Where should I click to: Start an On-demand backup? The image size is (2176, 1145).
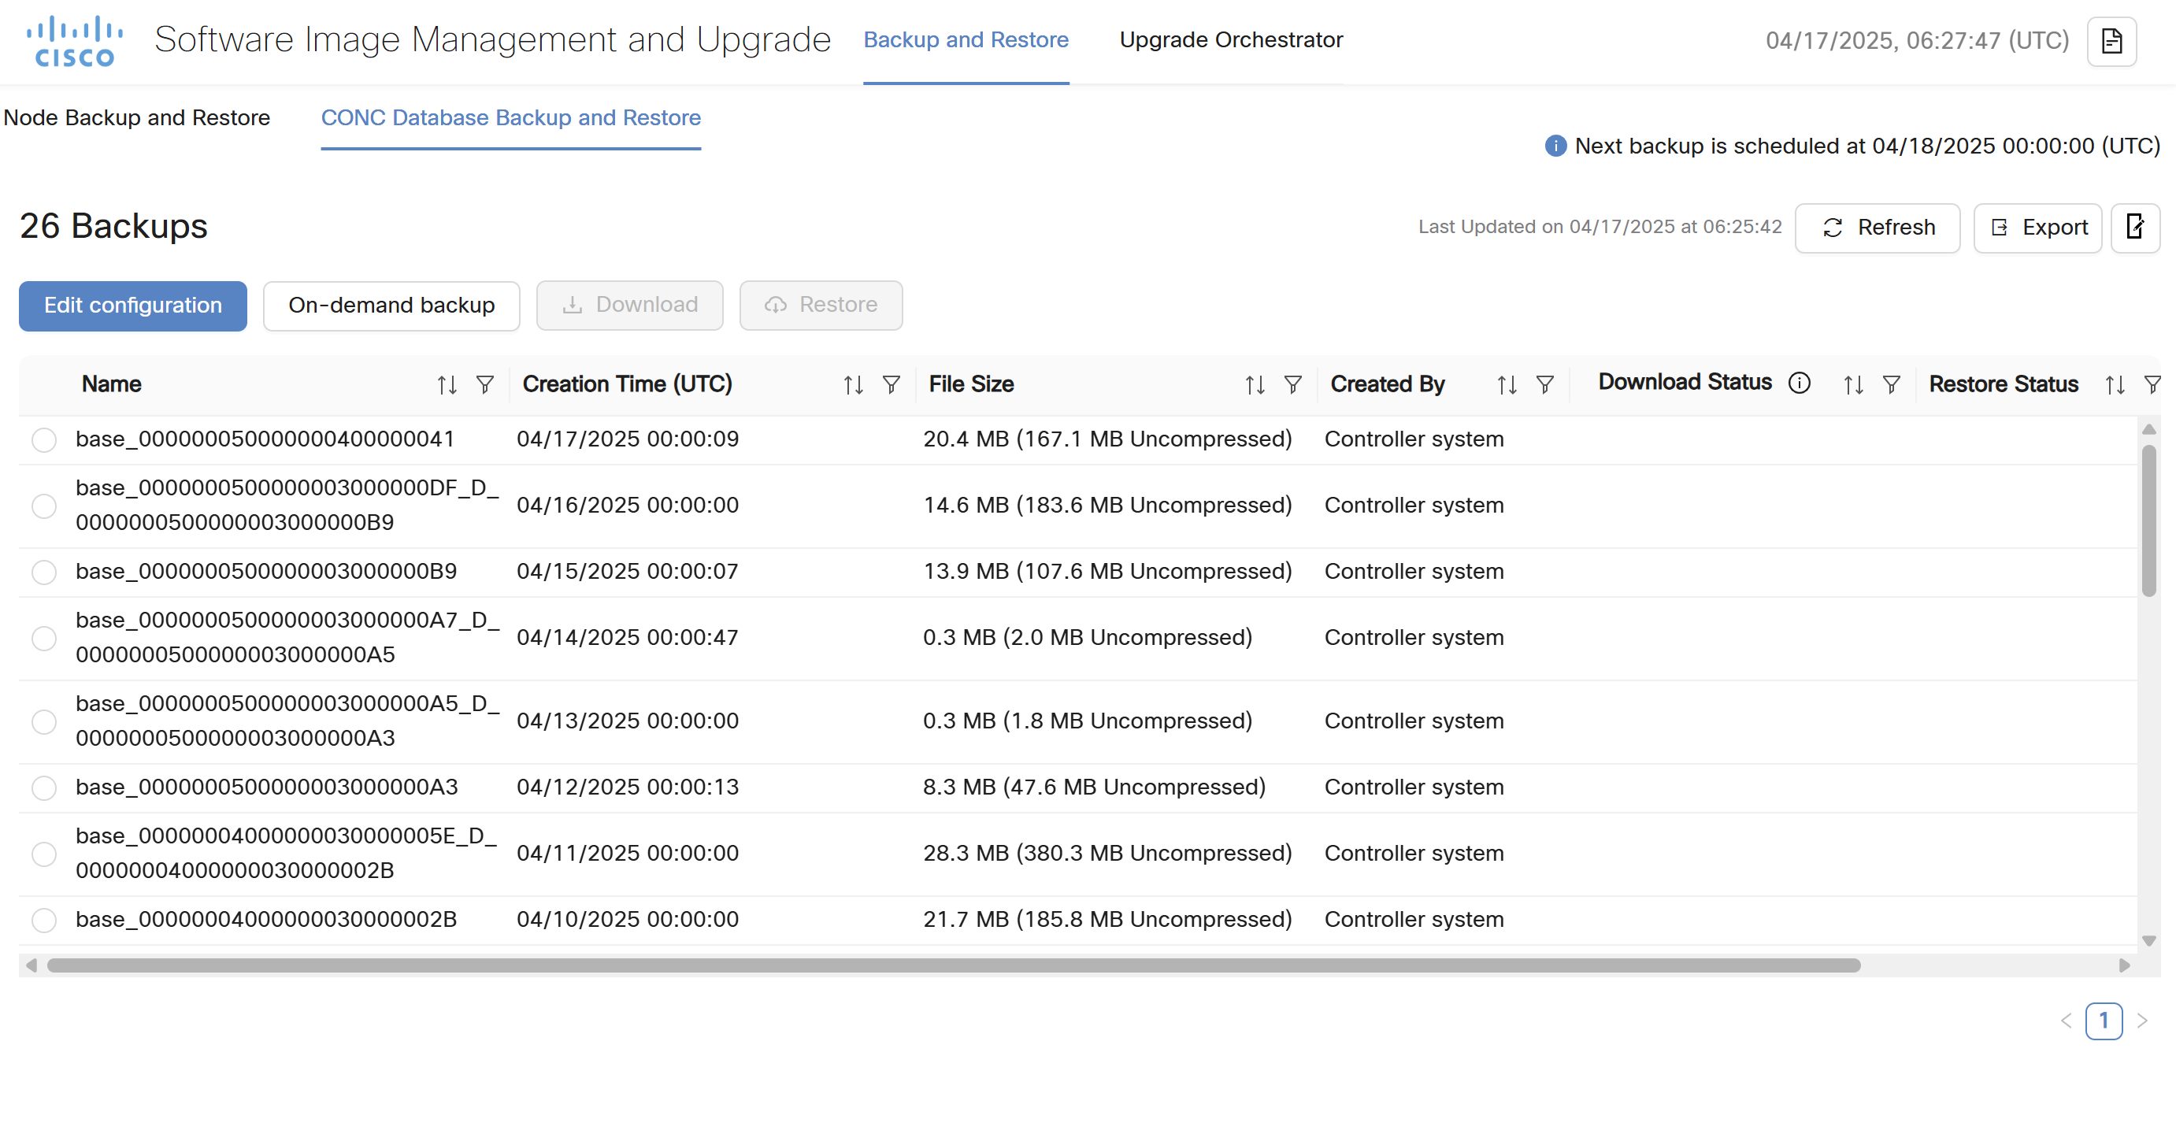pyautogui.click(x=391, y=306)
